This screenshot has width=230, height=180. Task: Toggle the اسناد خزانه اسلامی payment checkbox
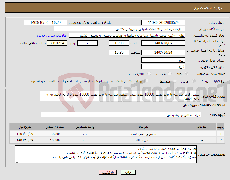[x=146, y=81]
